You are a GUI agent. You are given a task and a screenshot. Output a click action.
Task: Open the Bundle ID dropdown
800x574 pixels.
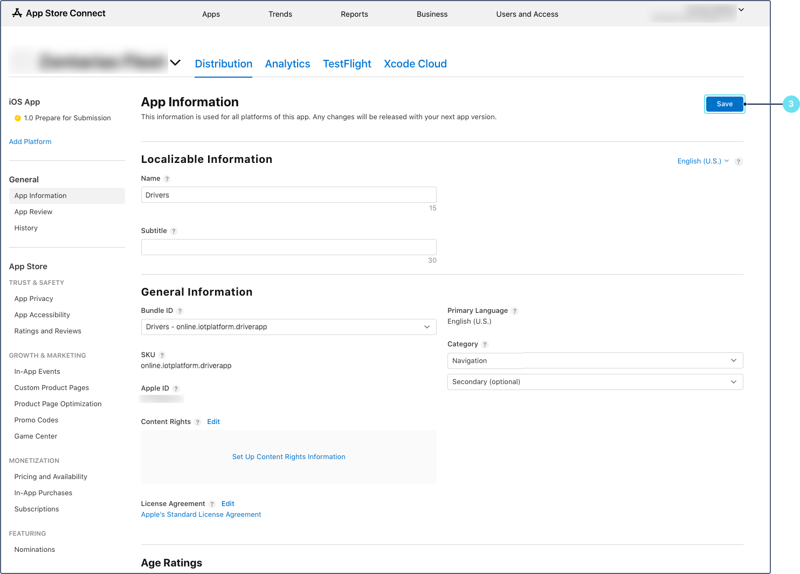pyautogui.click(x=289, y=327)
